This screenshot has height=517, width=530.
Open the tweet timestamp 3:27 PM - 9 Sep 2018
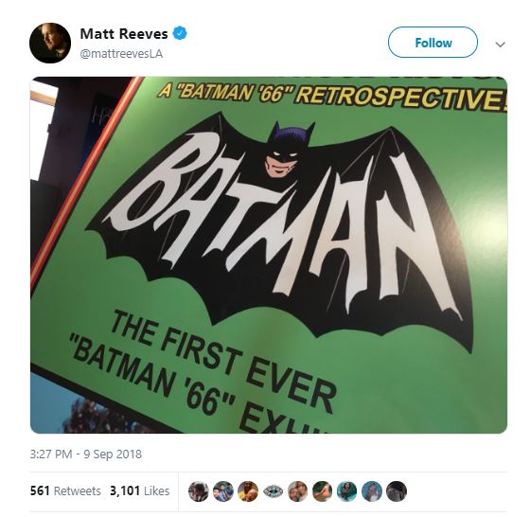(86, 454)
